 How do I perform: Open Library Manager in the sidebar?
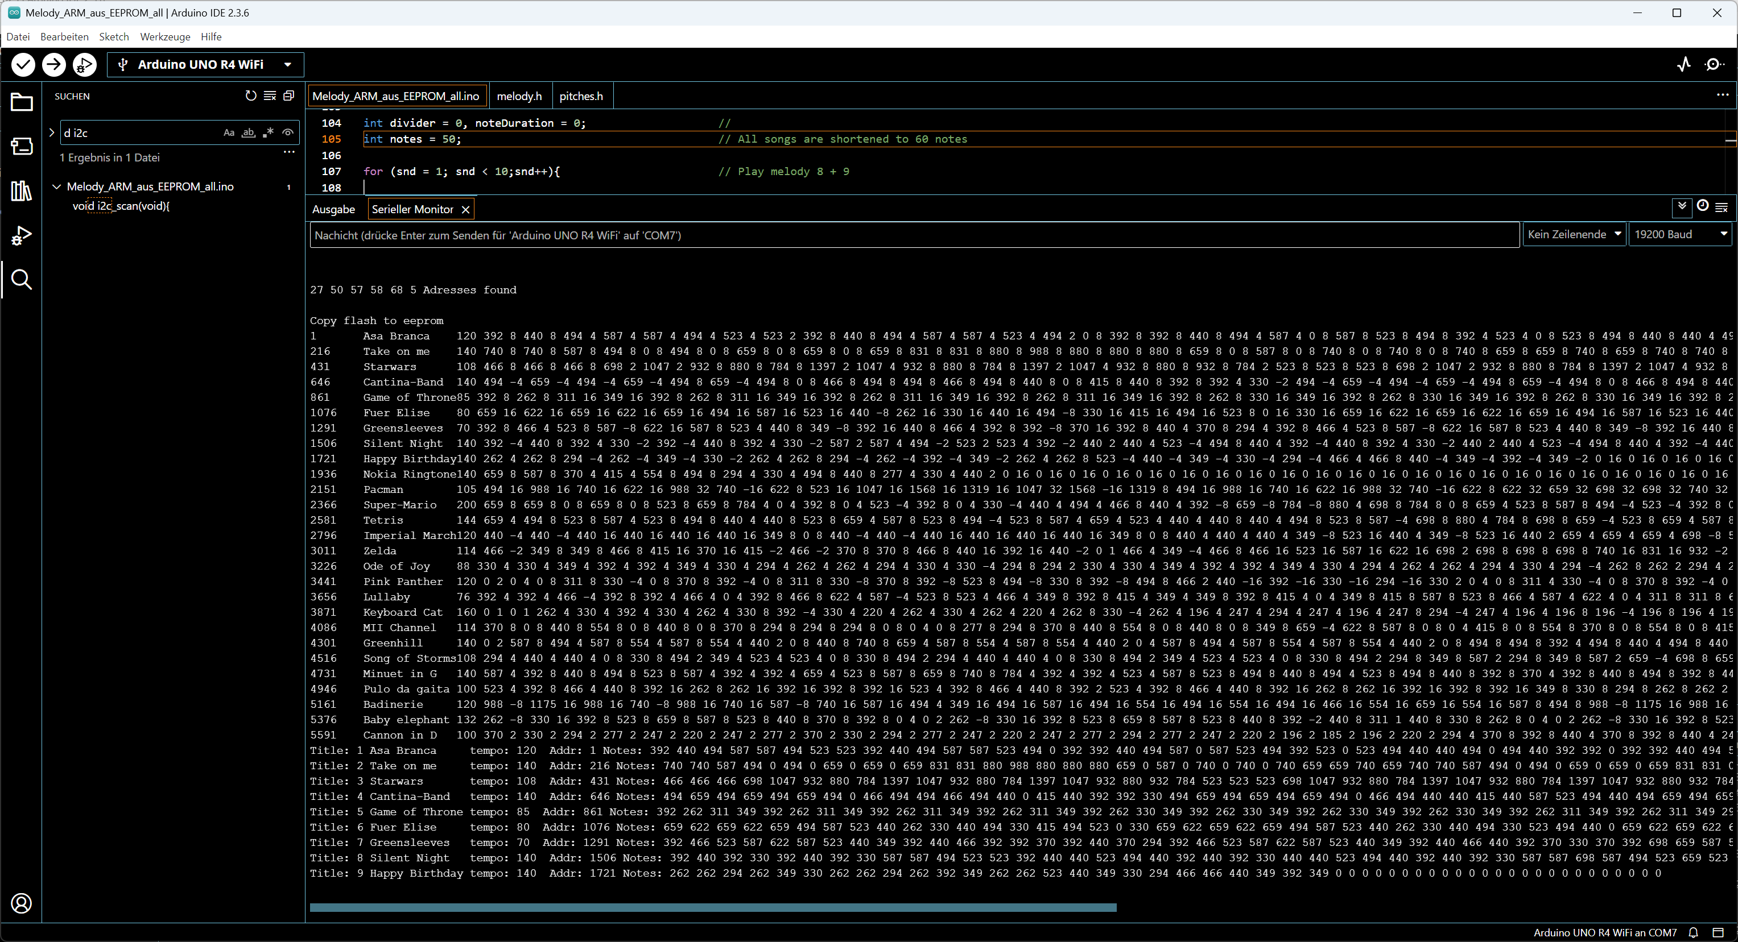(22, 191)
